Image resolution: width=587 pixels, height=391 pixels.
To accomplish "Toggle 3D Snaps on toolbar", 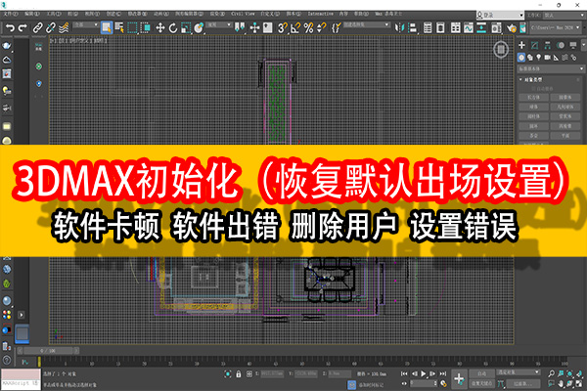I will click(x=283, y=27).
